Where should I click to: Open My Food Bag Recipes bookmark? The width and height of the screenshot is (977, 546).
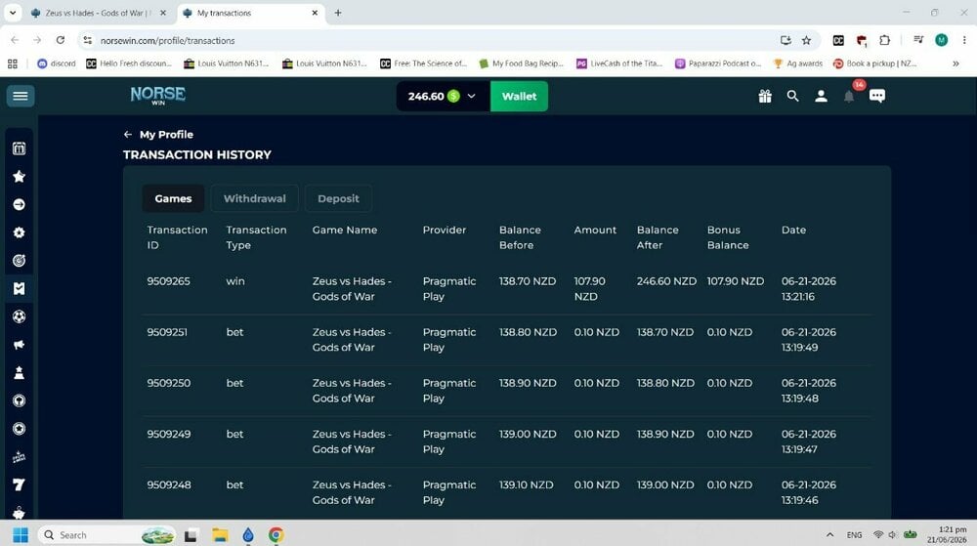[521, 63]
